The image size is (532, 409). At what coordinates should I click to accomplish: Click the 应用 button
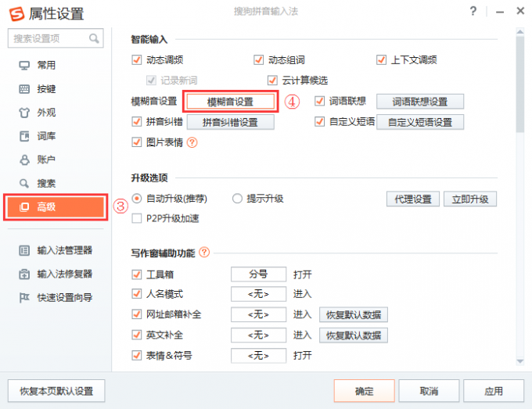click(x=494, y=391)
